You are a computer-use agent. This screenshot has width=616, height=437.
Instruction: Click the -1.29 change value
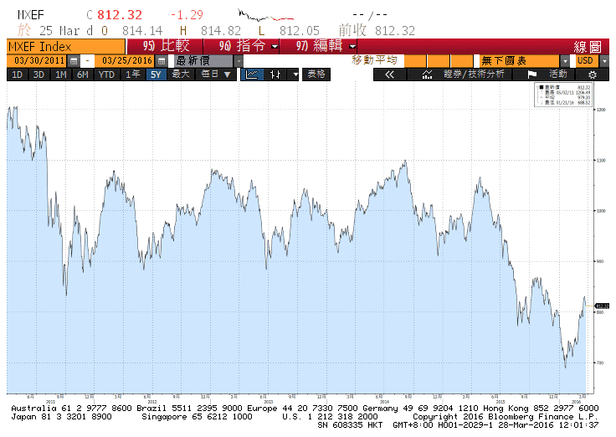coord(187,15)
